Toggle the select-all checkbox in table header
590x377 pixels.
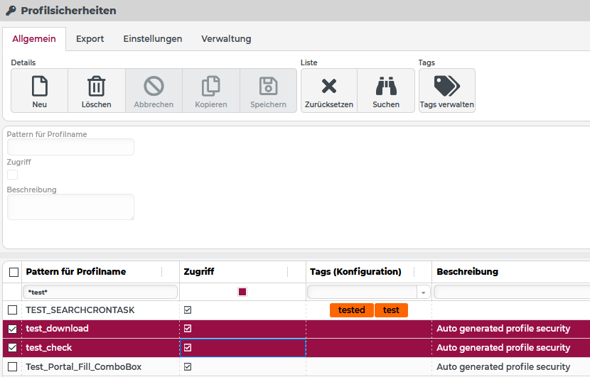tap(13, 272)
